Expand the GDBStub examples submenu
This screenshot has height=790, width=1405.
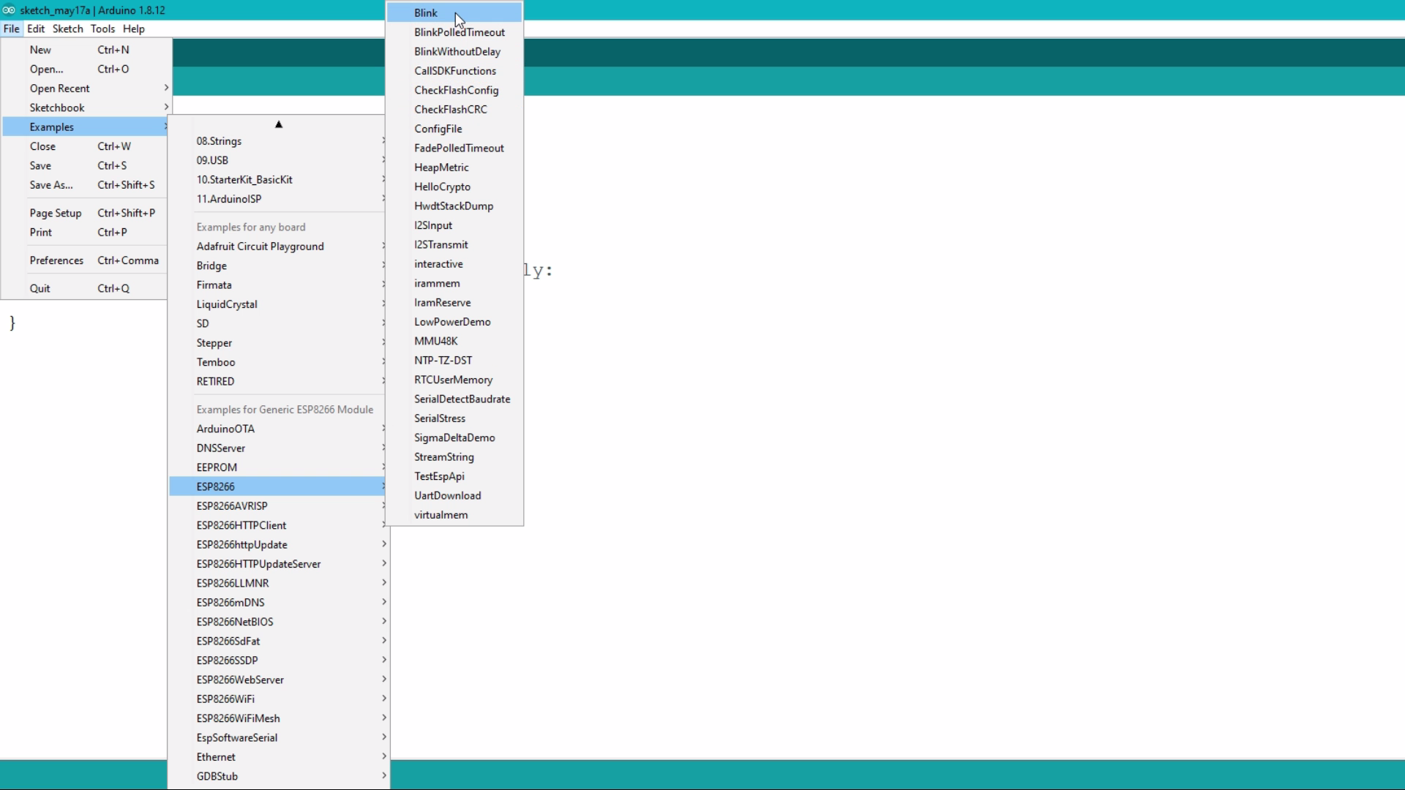point(278,776)
